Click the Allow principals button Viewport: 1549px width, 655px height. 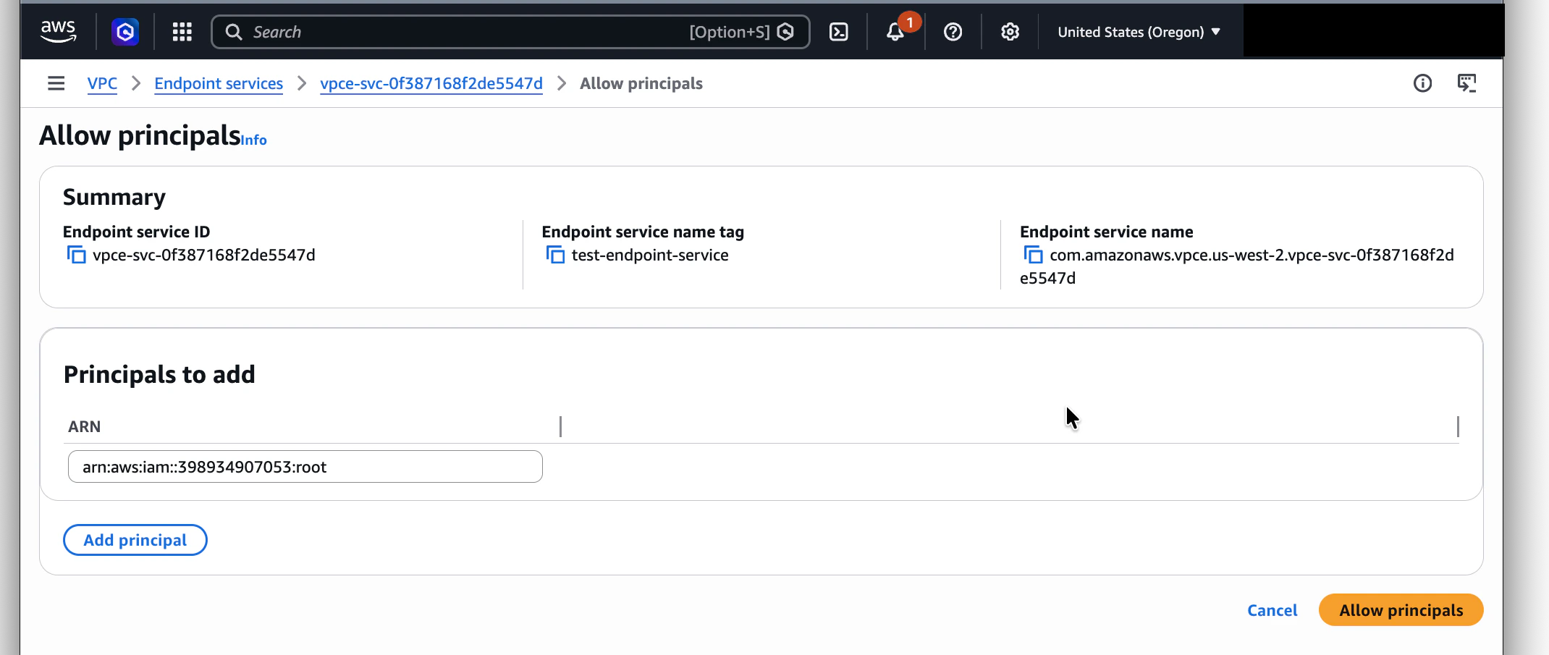(1400, 609)
